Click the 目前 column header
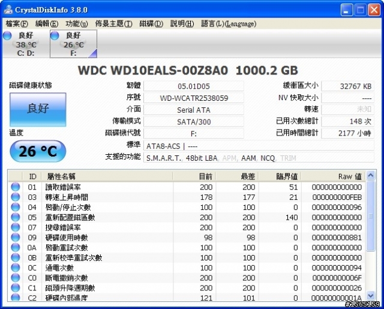384x309 pixels. click(x=194, y=176)
